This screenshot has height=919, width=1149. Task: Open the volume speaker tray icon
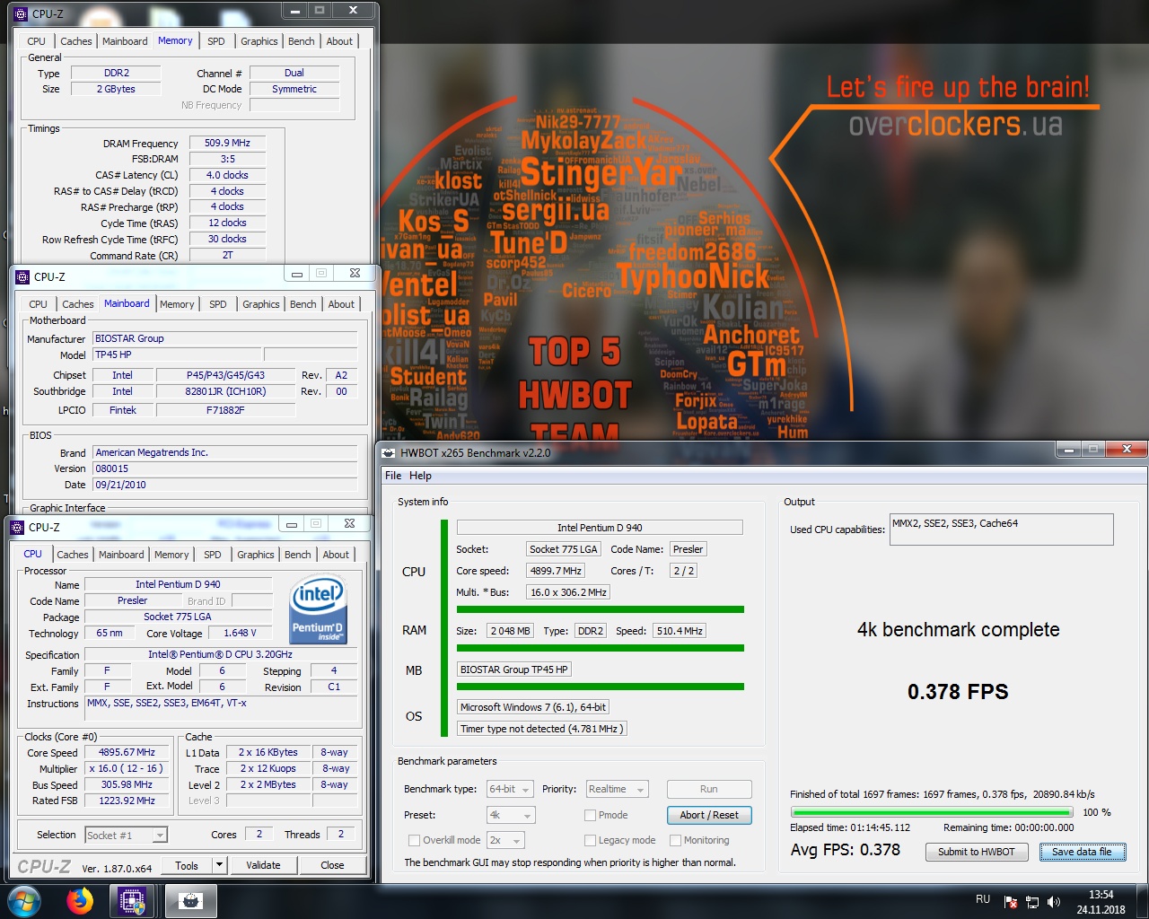click(1054, 902)
